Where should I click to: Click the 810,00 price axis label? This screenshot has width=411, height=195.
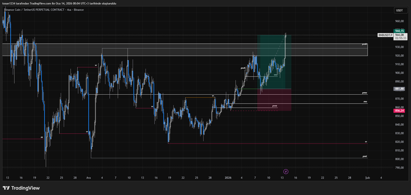pyautogui.click(x=399, y=151)
